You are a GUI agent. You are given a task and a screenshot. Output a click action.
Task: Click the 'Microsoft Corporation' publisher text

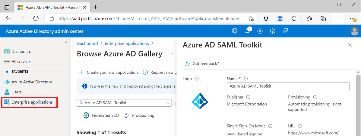(x=247, y=104)
